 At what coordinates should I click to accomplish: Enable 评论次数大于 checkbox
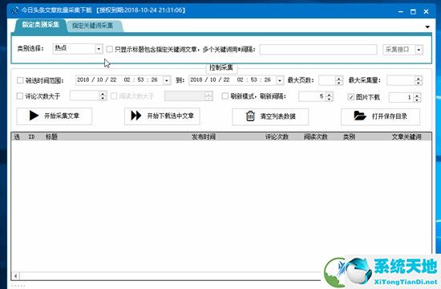[x=20, y=96]
